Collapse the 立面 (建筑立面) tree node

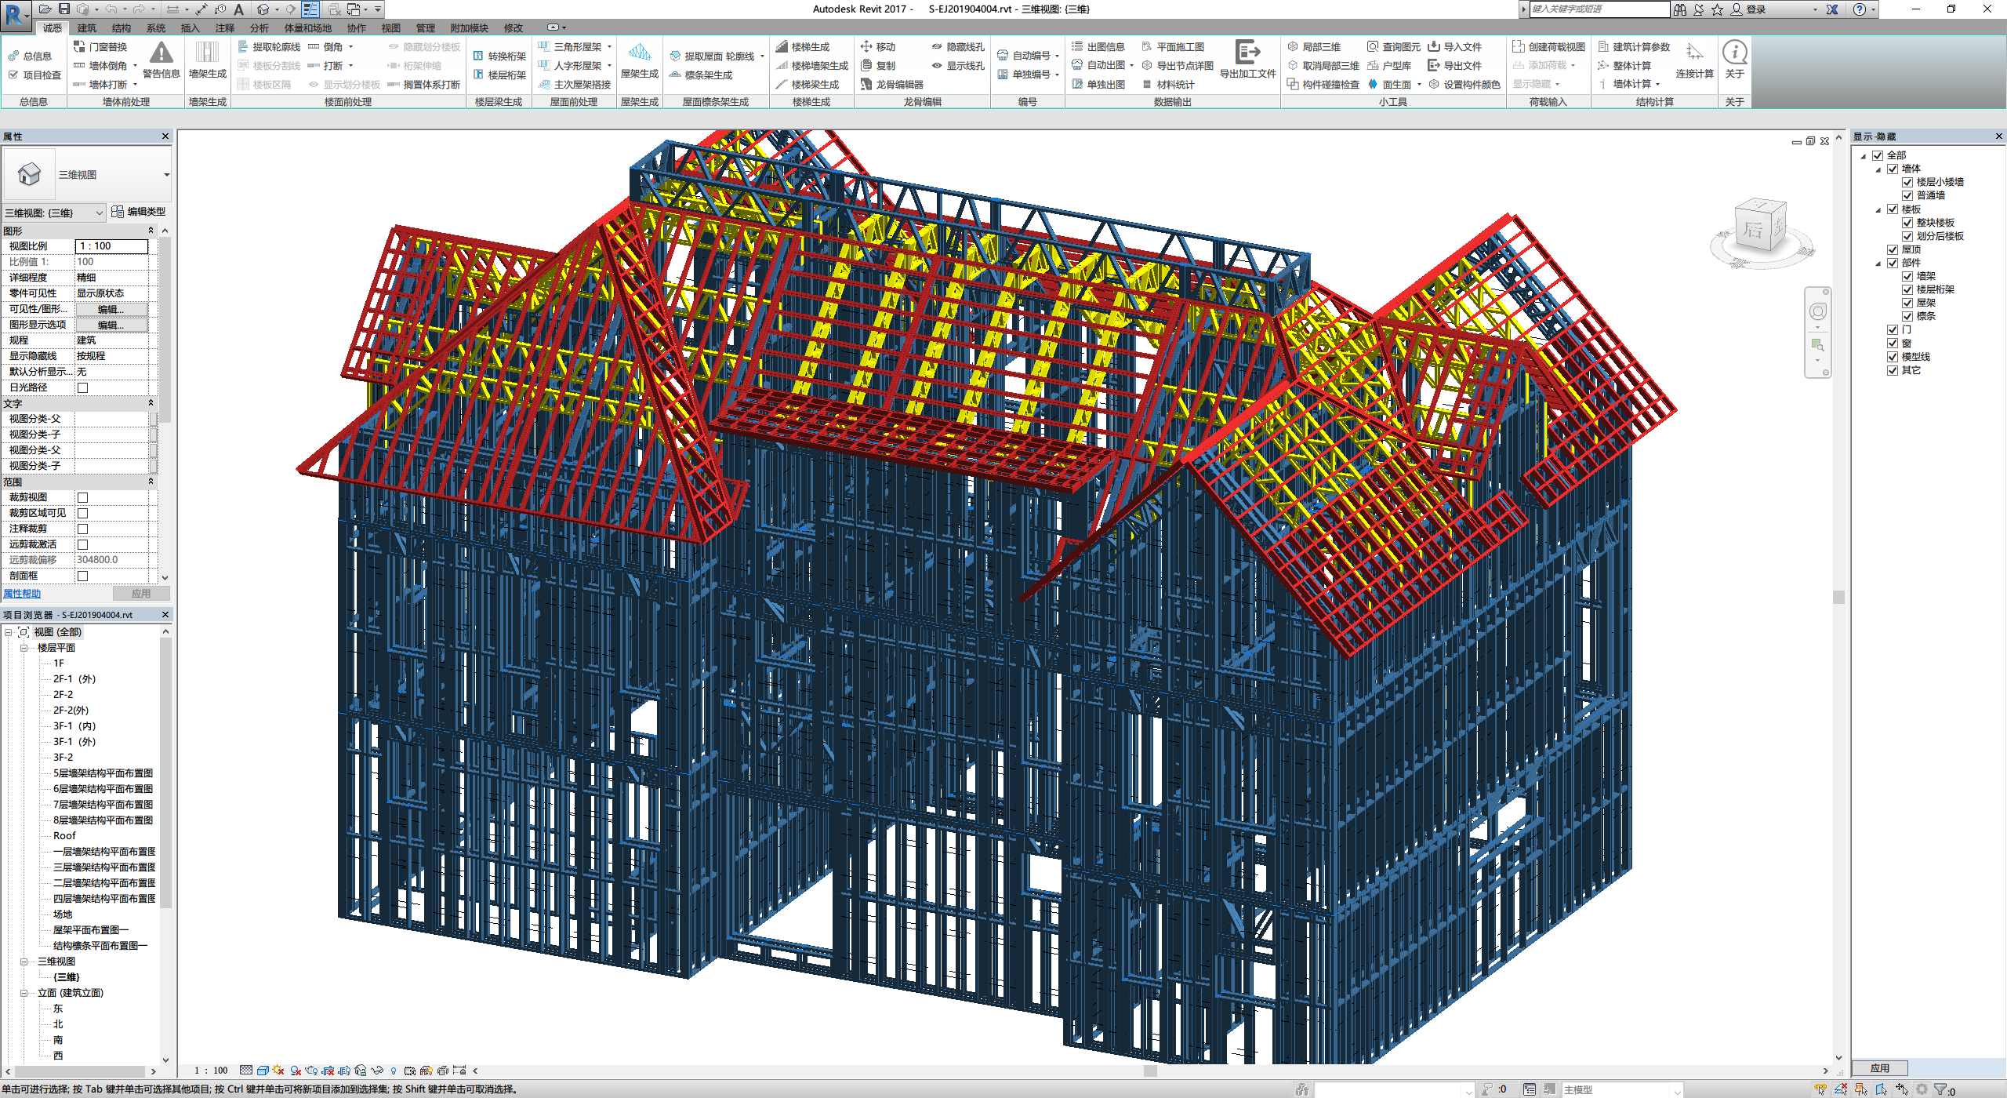pyautogui.click(x=24, y=993)
